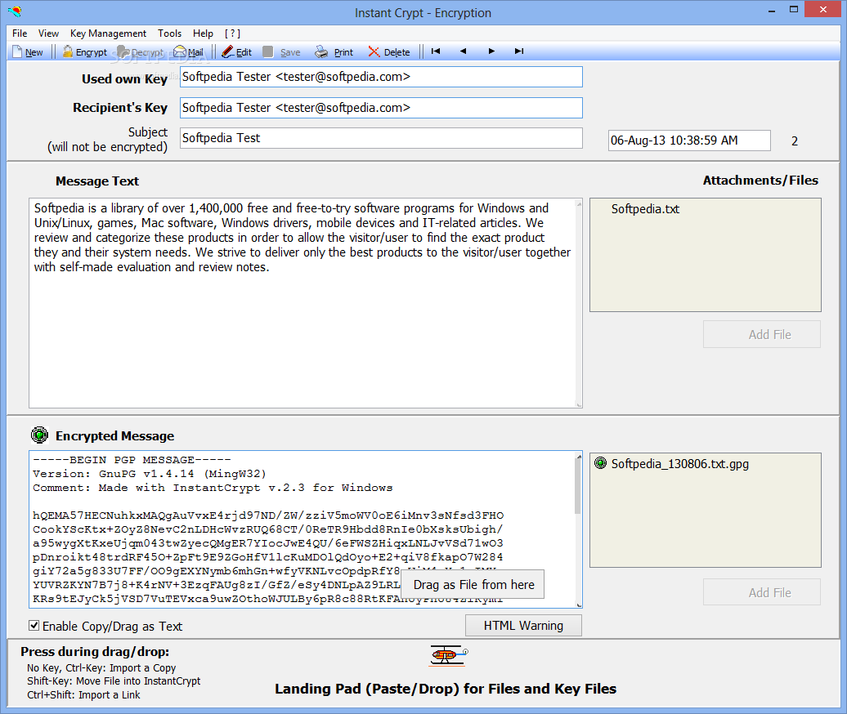
Task: Jump to the first record arrow
Action: tap(436, 51)
